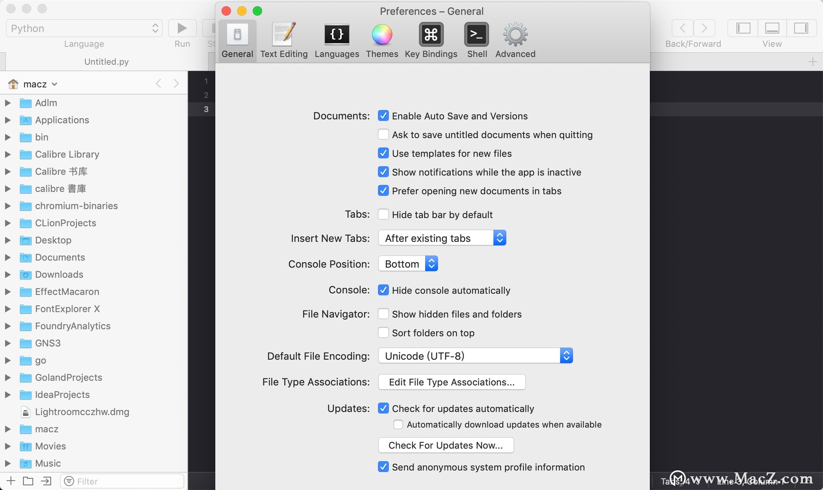Open the Key Bindings preferences pane
This screenshot has width=823, height=490.
(x=431, y=41)
